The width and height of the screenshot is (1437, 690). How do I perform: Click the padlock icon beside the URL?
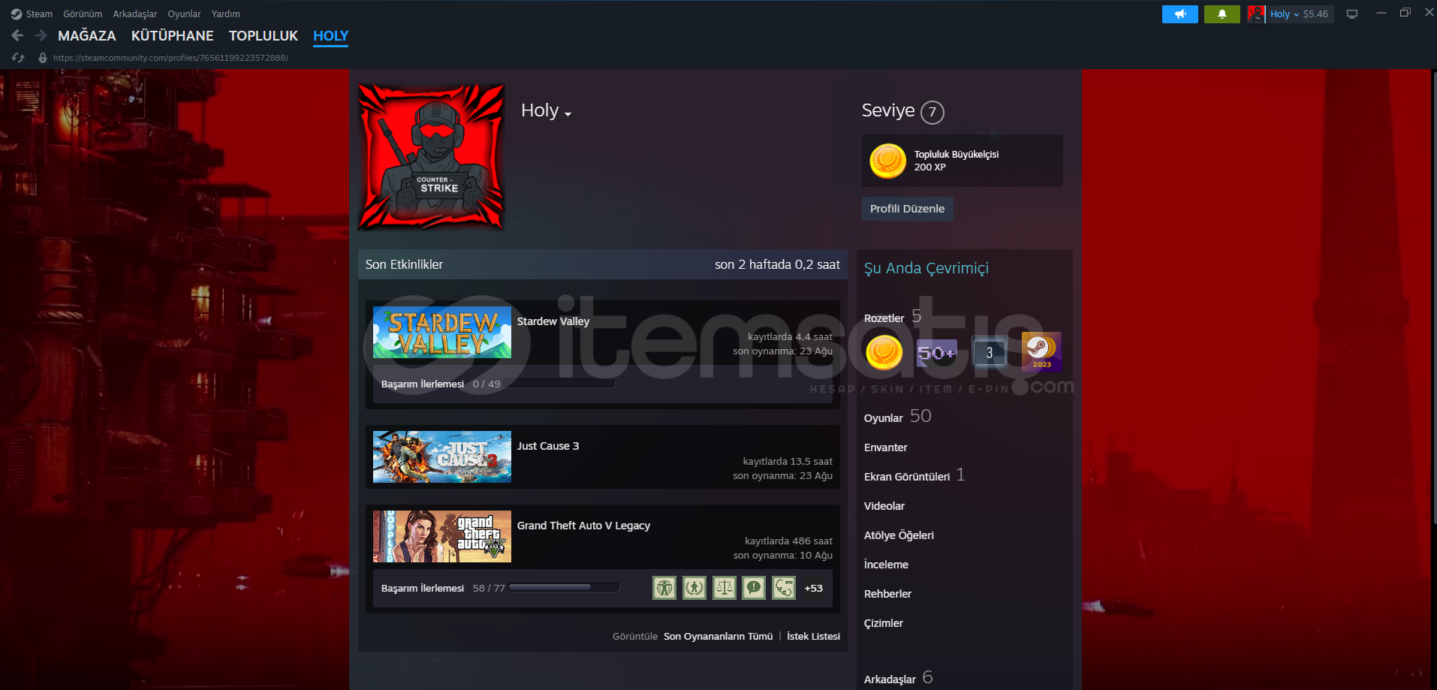(x=43, y=58)
